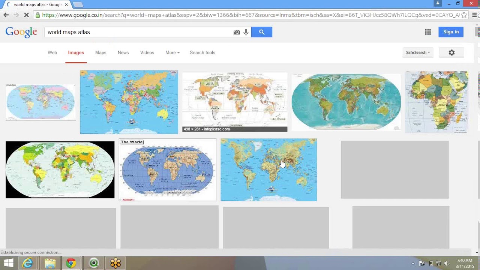480x270 pixels.
Task: Select the Images tab
Action: (x=76, y=52)
